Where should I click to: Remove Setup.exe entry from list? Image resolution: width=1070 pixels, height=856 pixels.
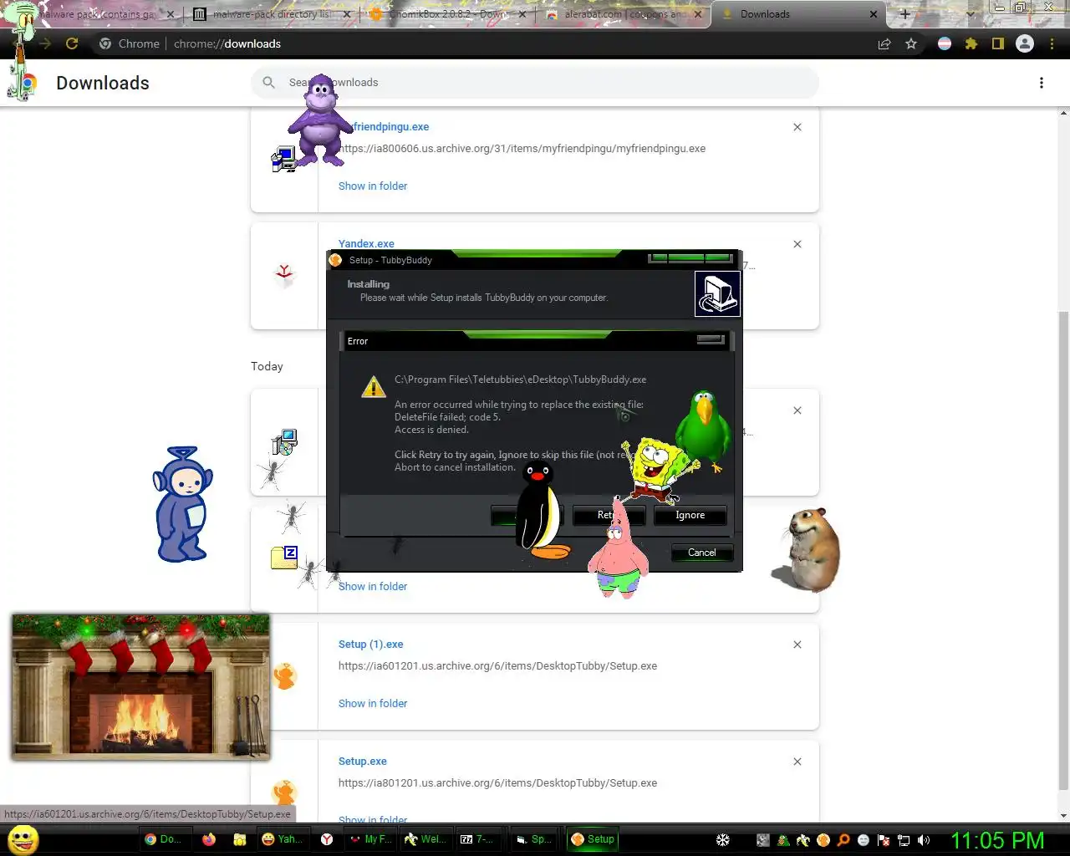pyautogui.click(x=797, y=762)
